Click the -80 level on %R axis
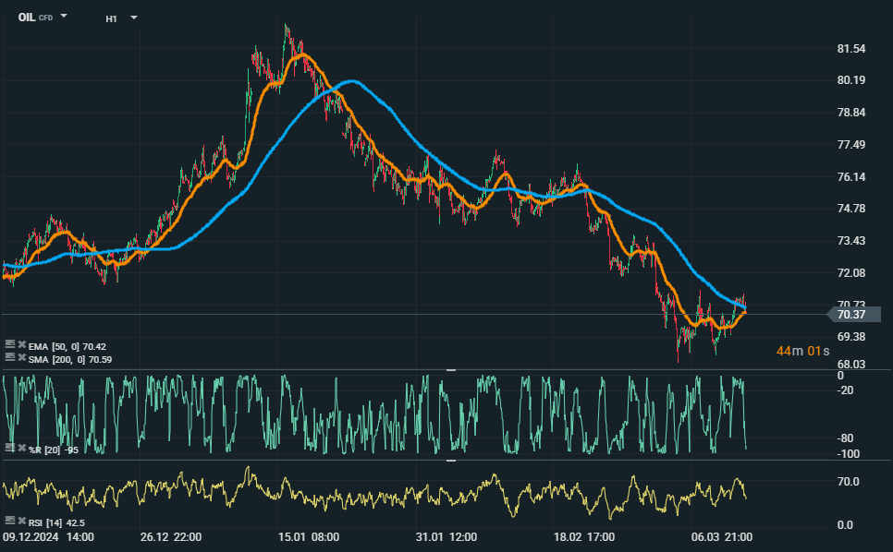Viewport: 893px width, 552px height. click(845, 438)
